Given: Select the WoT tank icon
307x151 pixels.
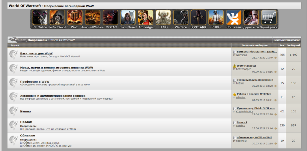Looking at the screenshot, I should tap(75, 18).
